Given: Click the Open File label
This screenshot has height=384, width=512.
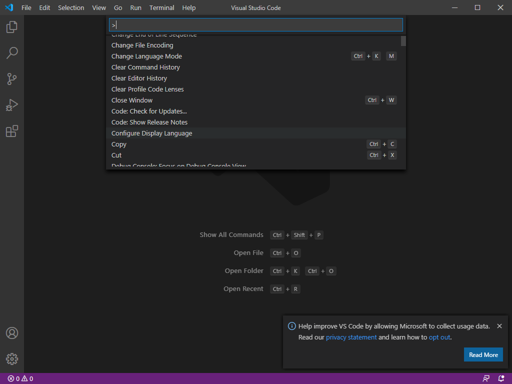Looking at the screenshot, I should [248, 252].
